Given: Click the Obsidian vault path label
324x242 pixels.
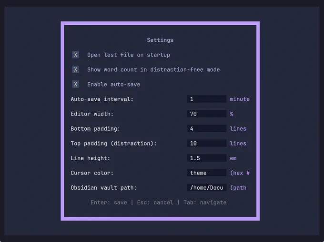Looking at the screenshot, I should click(104, 188).
